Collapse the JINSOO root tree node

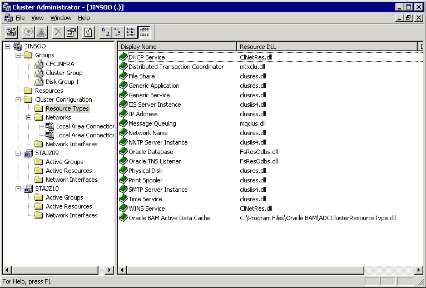[x=7, y=46]
